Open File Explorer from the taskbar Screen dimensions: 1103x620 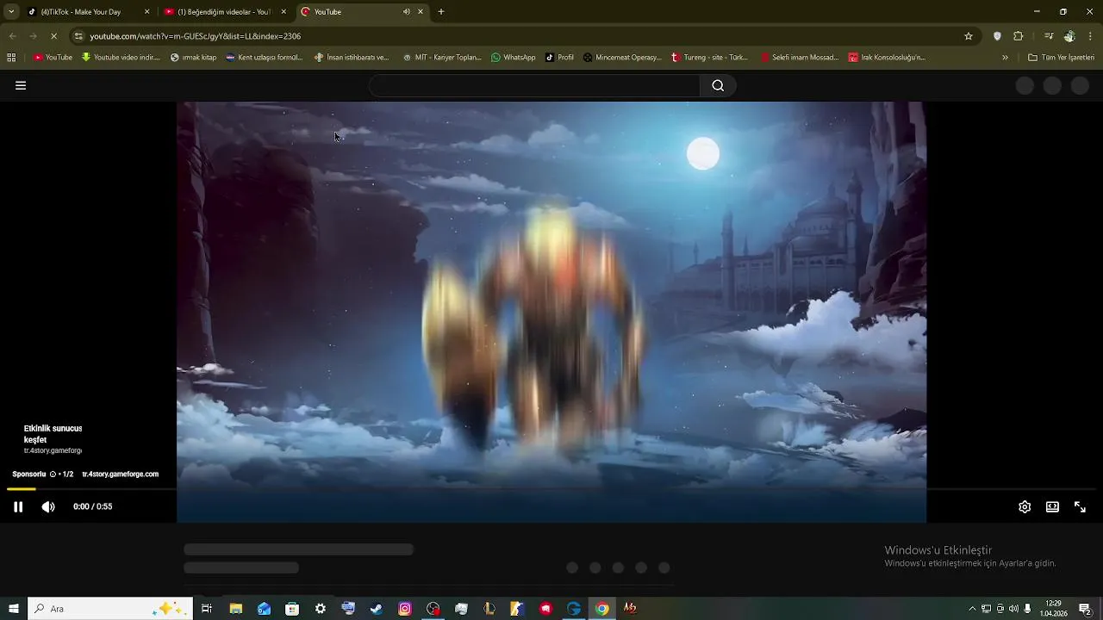235,609
